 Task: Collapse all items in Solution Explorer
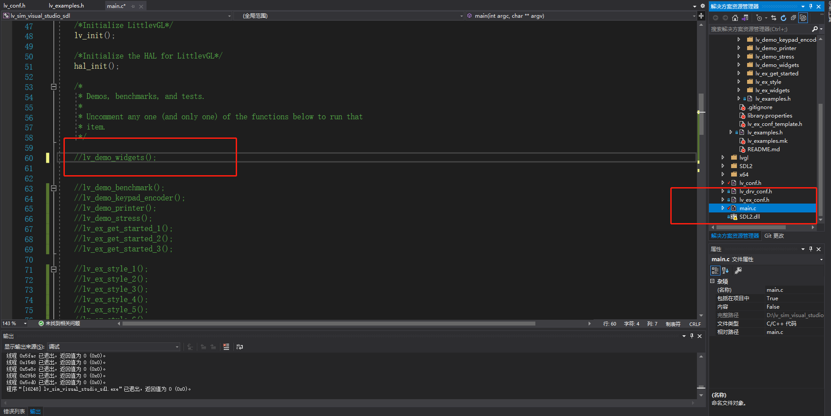point(793,18)
